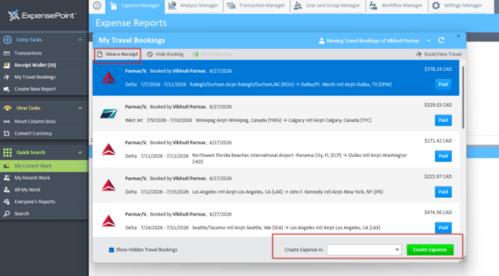499x276 pixels.
Task: Select the Delta Seattle to Los Angeles booking
Action: (x=276, y=220)
